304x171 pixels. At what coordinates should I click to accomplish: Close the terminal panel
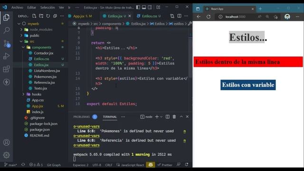[187, 117]
